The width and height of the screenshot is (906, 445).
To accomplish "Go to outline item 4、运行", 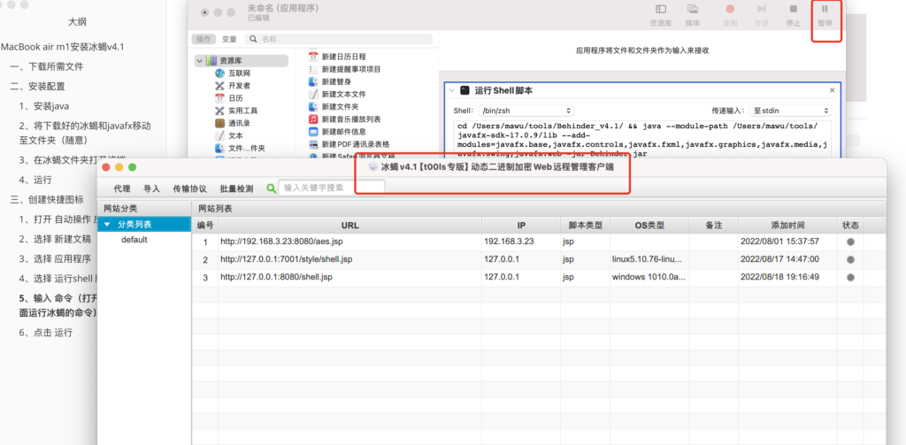I will click(x=35, y=180).
